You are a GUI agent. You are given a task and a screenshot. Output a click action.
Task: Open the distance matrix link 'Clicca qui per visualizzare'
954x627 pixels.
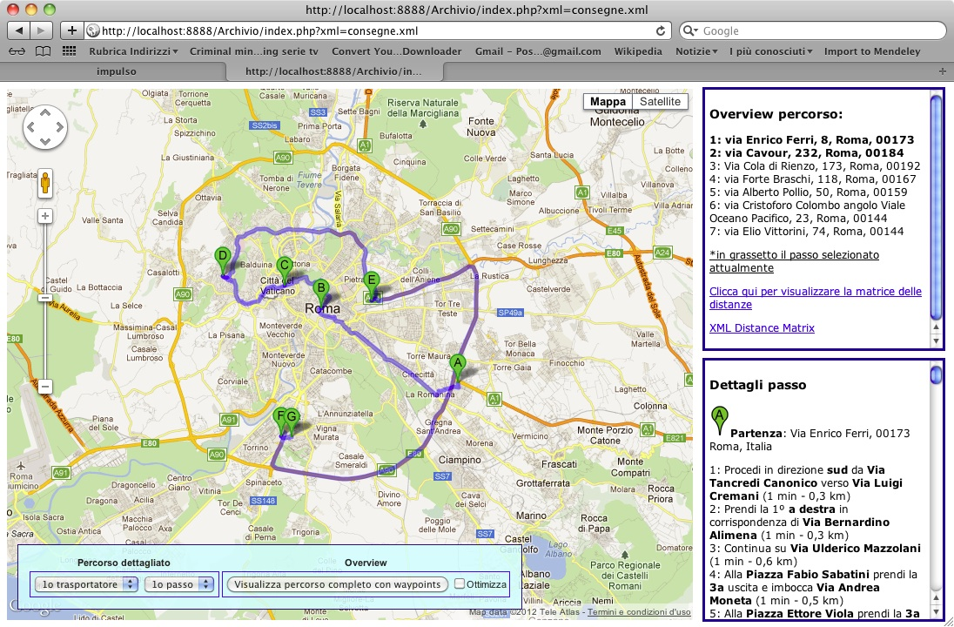tap(816, 298)
